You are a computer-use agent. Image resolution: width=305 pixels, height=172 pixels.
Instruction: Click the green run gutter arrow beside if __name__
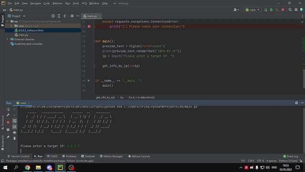(x=89, y=81)
